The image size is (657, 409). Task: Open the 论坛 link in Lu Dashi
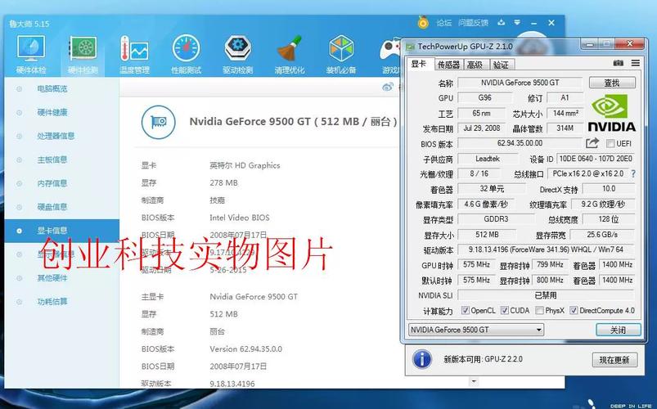click(x=443, y=23)
